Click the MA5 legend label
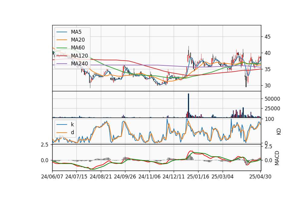The width and height of the screenshot is (290, 208). coord(76,32)
